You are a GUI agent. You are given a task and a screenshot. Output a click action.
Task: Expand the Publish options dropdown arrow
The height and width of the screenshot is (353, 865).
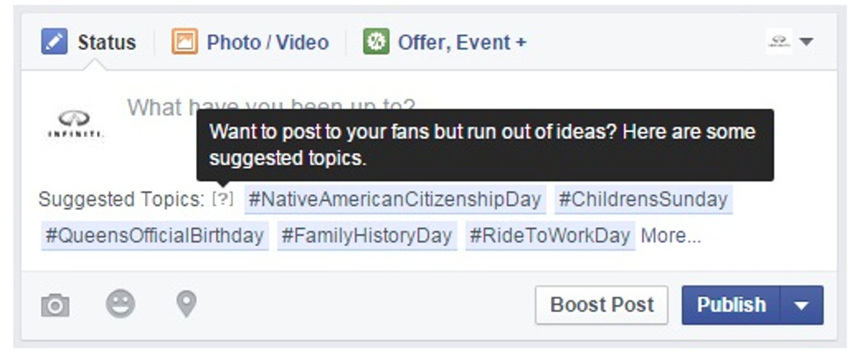point(801,305)
